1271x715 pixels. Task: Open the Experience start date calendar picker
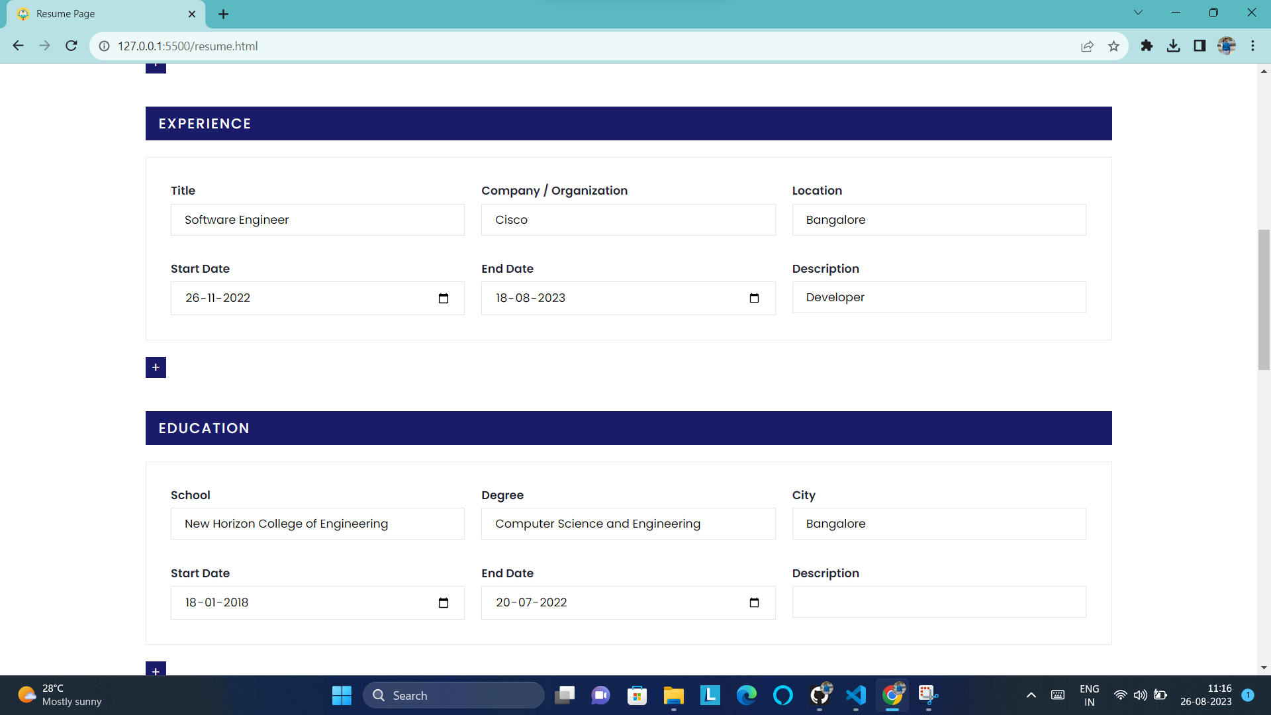(442, 298)
